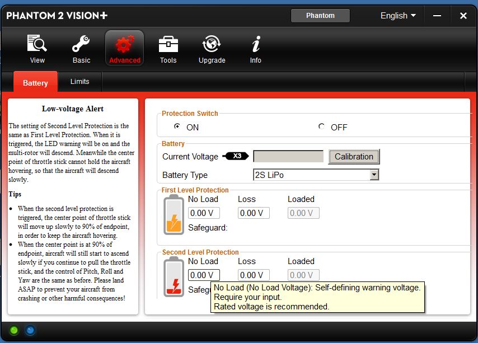Viewport: 478px width, 343px height.
Task: Open the View section icon
Action: tap(37, 44)
